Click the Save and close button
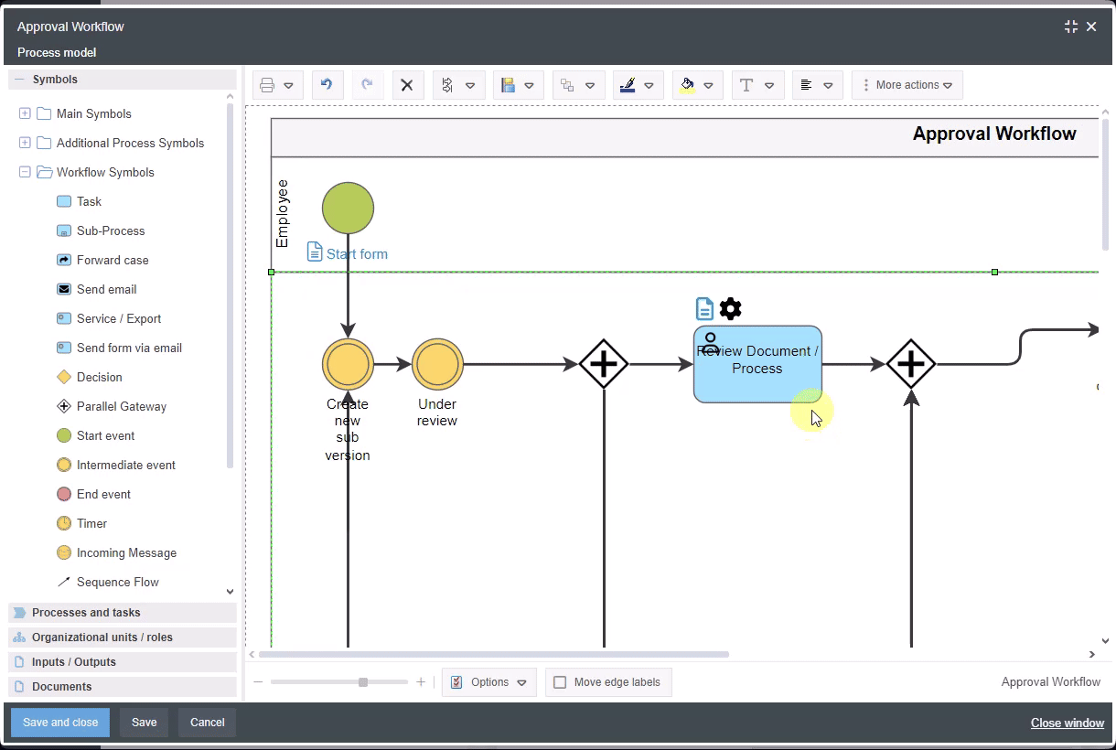The width and height of the screenshot is (1116, 750). pyautogui.click(x=60, y=723)
